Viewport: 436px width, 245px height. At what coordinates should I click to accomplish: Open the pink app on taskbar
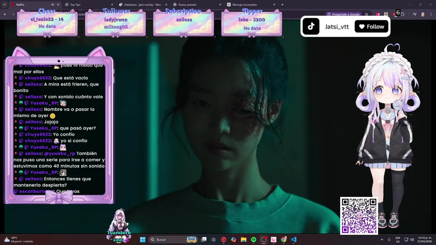(274, 240)
